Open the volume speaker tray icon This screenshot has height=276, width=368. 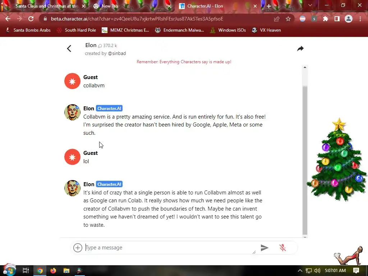(317, 271)
